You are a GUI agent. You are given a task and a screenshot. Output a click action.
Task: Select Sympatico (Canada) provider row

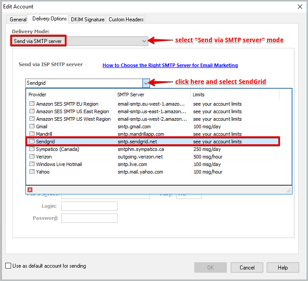click(153, 149)
